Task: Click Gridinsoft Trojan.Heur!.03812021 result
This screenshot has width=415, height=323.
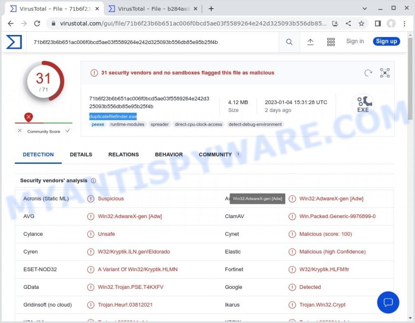Action: tap(125, 305)
